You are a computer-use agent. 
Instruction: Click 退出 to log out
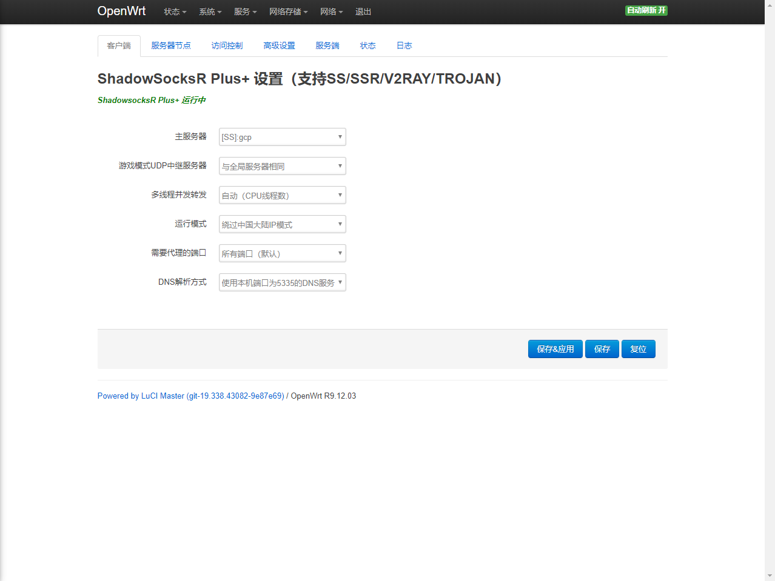363,12
